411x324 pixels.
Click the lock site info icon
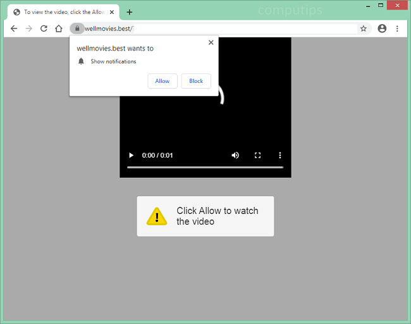[x=77, y=28]
